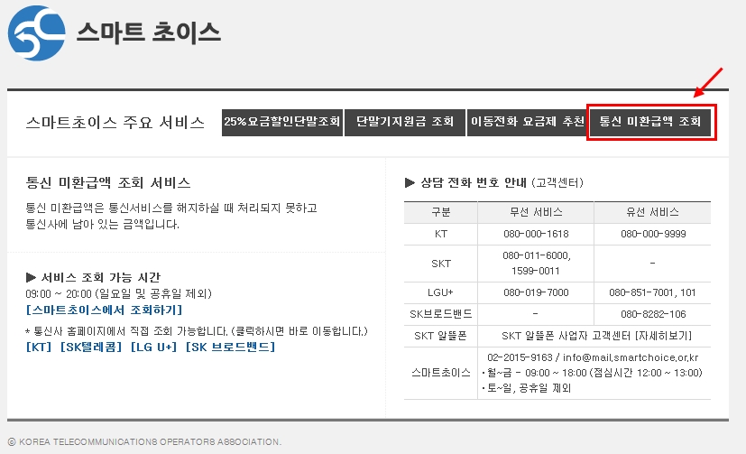Select LGU+ wired number 080-851-7001, 101
746x454 pixels.
[x=652, y=292]
